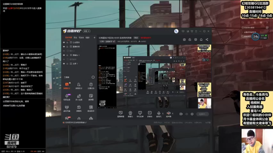Screen dimensions: 273x153
Task: Open the 房管助手 tool icon
Action: 79,86
